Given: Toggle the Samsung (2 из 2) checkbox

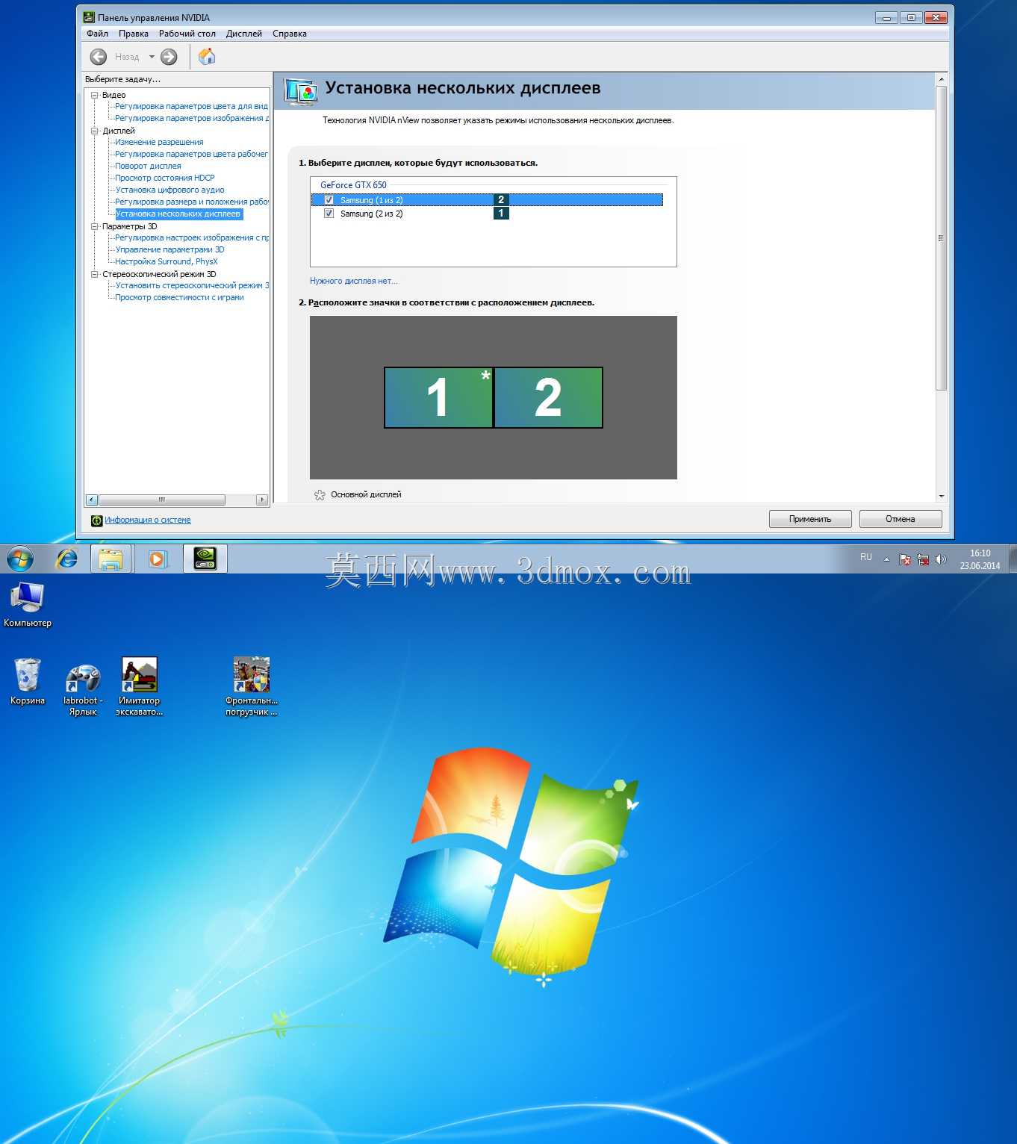Looking at the screenshot, I should tap(329, 214).
